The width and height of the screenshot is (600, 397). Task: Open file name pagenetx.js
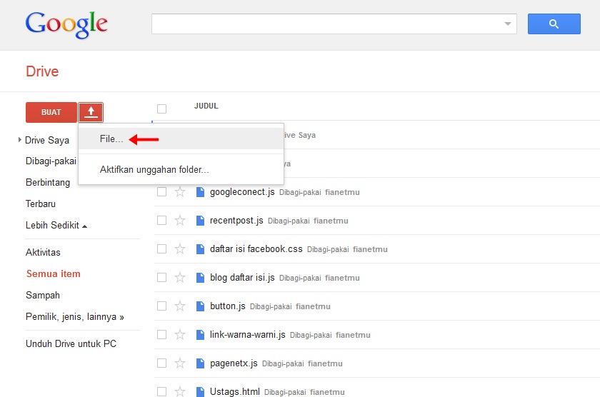point(234,363)
